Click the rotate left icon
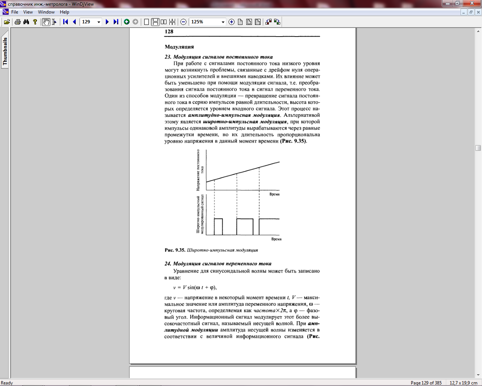Image resolution: width=482 pixels, height=386 pixels. coord(268,22)
